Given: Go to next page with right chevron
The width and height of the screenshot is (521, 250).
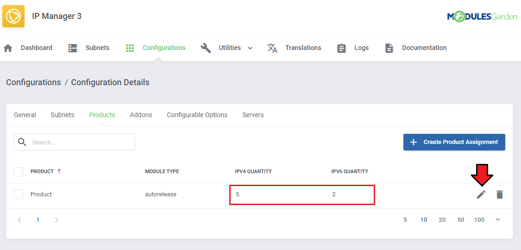Looking at the screenshot, I should pyautogui.click(x=56, y=220).
